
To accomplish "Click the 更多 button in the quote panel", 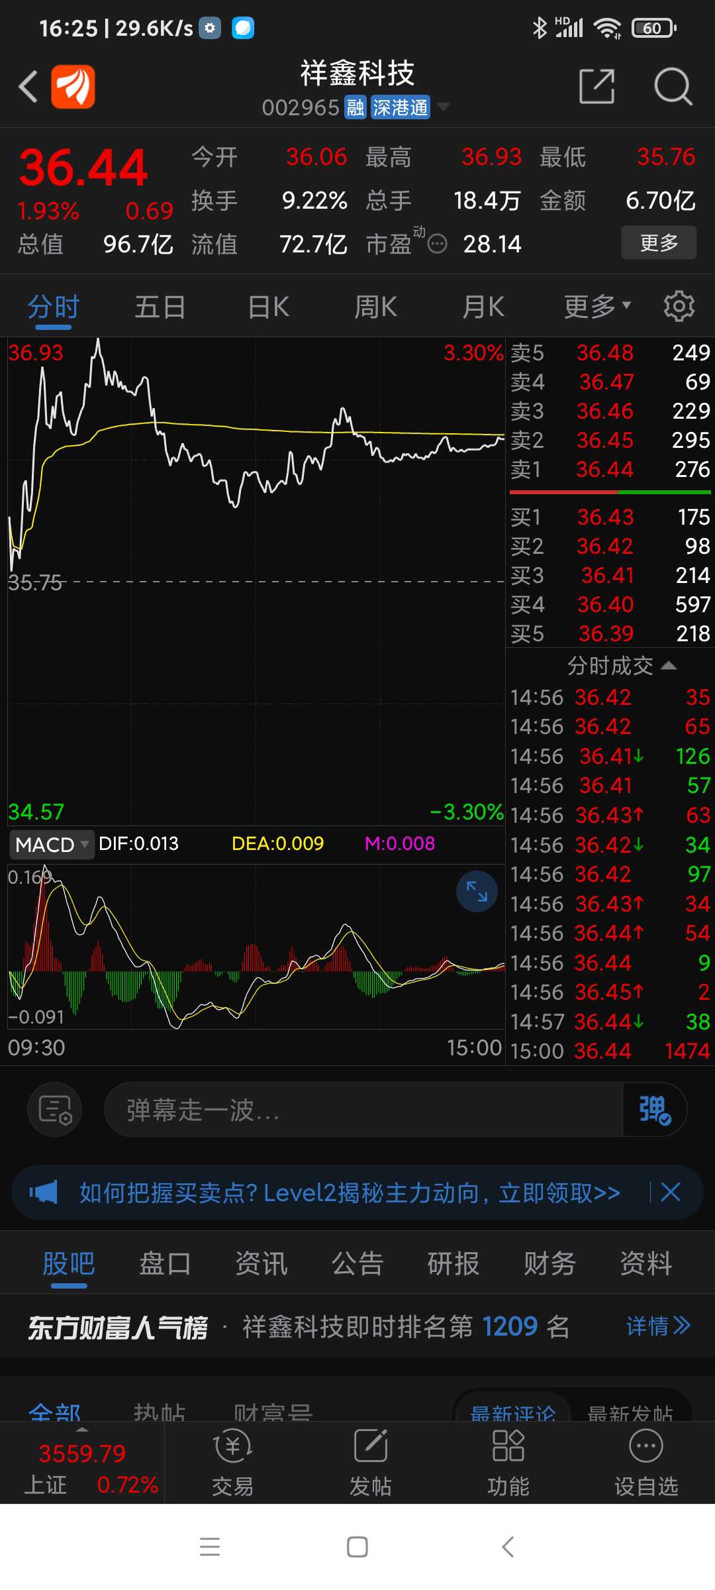I will pos(659,242).
